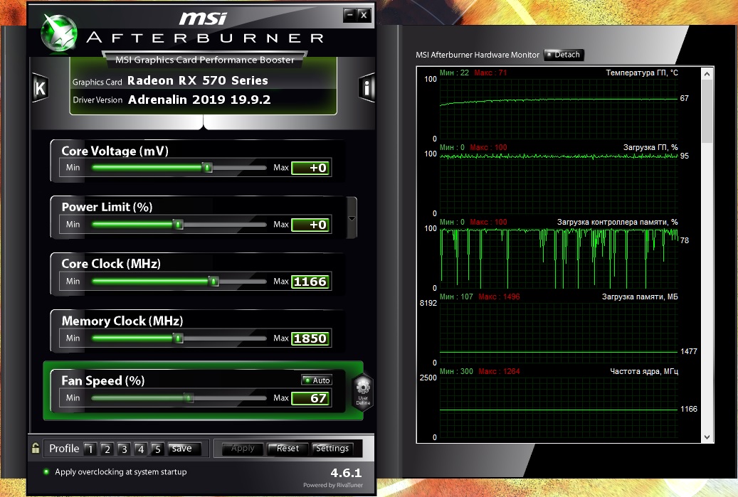The width and height of the screenshot is (738, 497).
Task: Click the GPU load current value 95
Action: tap(685, 156)
